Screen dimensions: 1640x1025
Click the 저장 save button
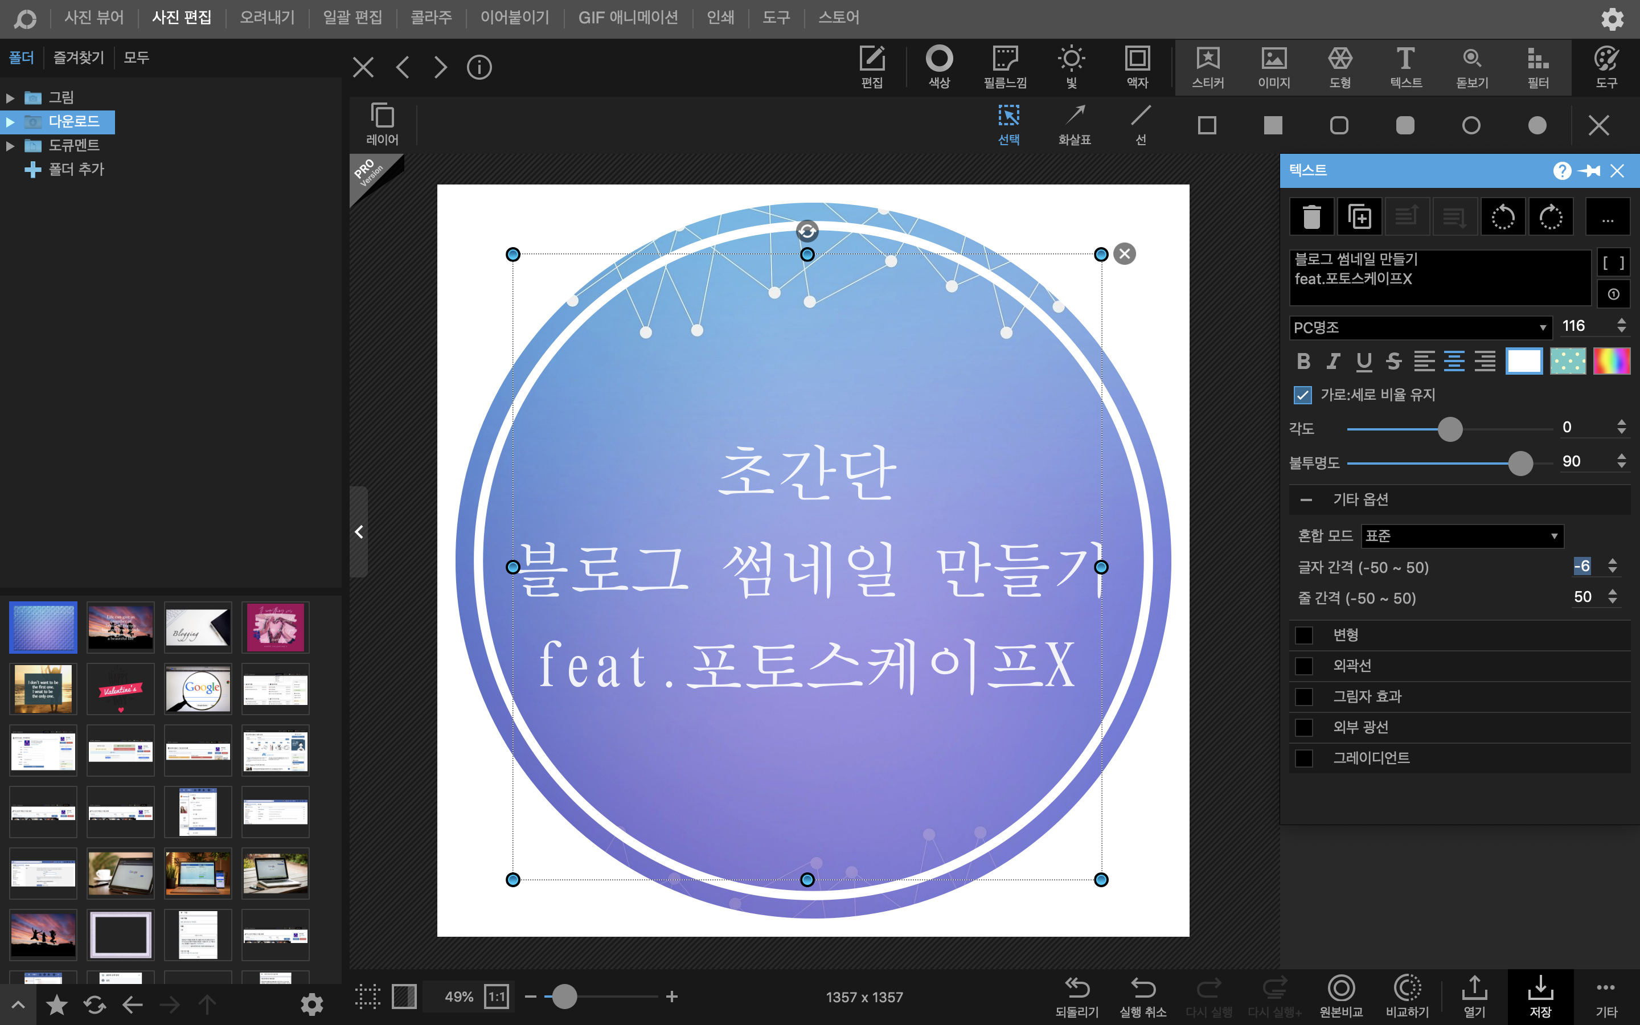[x=1540, y=995]
